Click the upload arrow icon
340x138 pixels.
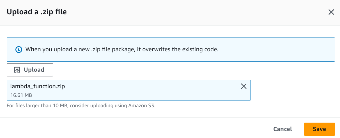tap(17, 70)
